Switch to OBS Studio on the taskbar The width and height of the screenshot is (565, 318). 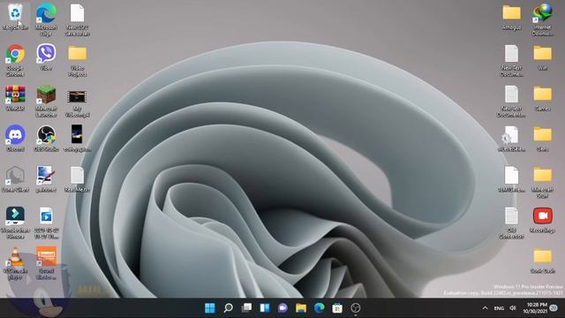(355, 308)
